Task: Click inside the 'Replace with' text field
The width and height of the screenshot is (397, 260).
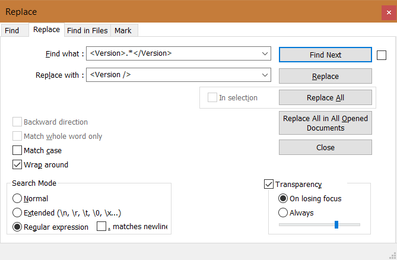Action: (173, 75)
